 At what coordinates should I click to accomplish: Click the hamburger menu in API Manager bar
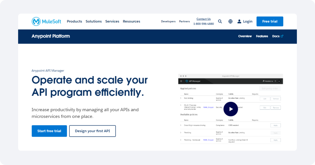click(x=181, y=81)
